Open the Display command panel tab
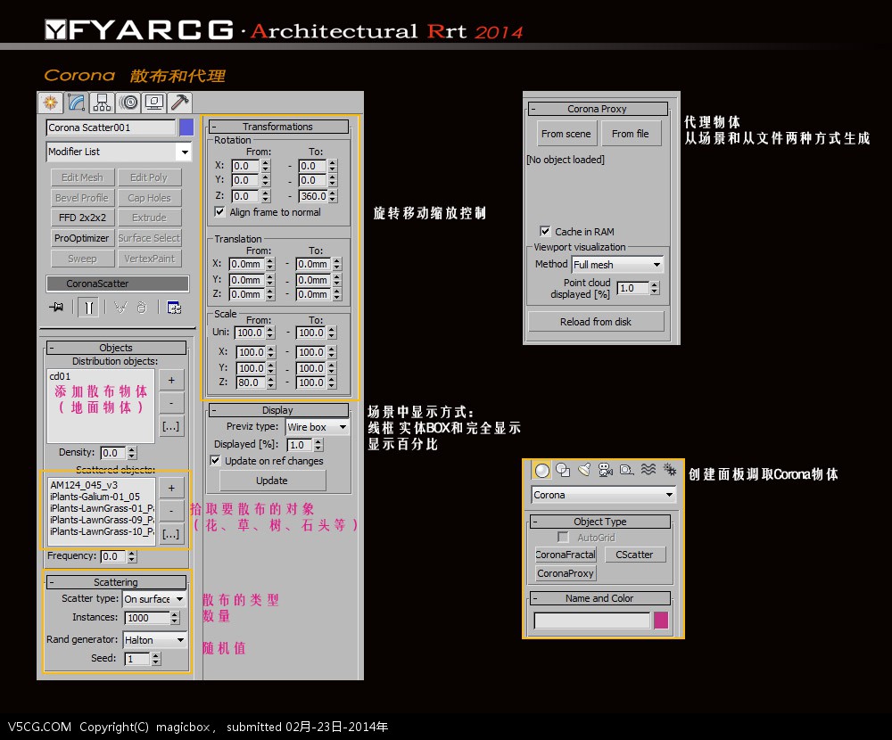This screenshot has height=740, width=892. [x=154, y=103]
